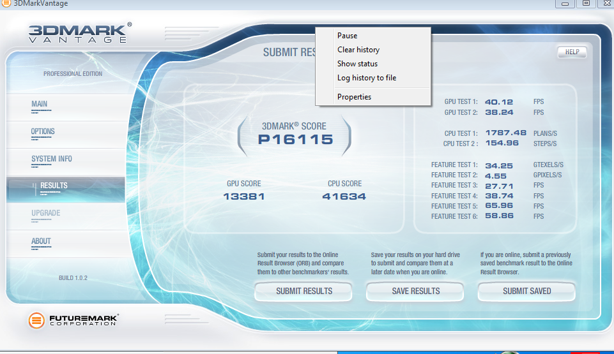Select the RESULTS sidebar tab

66,189
